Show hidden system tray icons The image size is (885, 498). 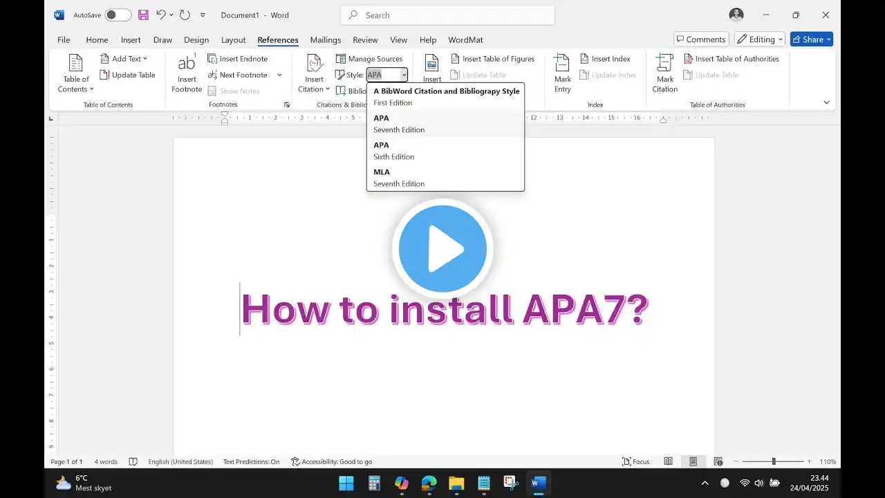click(x=705, y=483)
